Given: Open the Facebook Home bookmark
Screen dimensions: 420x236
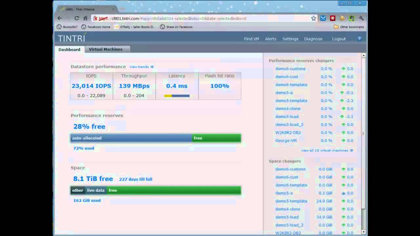Looking at the screenshot, I should click(x=96, y=27).
